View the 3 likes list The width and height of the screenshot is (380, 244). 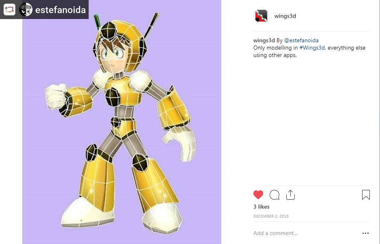click(261, 207)
